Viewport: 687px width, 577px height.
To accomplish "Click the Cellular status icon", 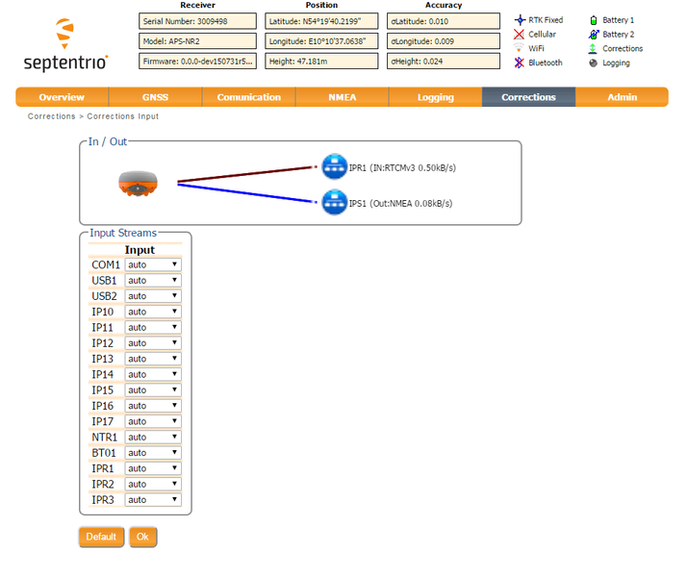I will click(x=520, y=34).
